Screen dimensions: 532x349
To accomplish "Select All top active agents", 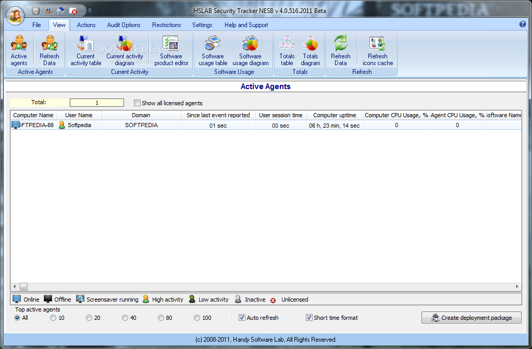I will (17, 318).
